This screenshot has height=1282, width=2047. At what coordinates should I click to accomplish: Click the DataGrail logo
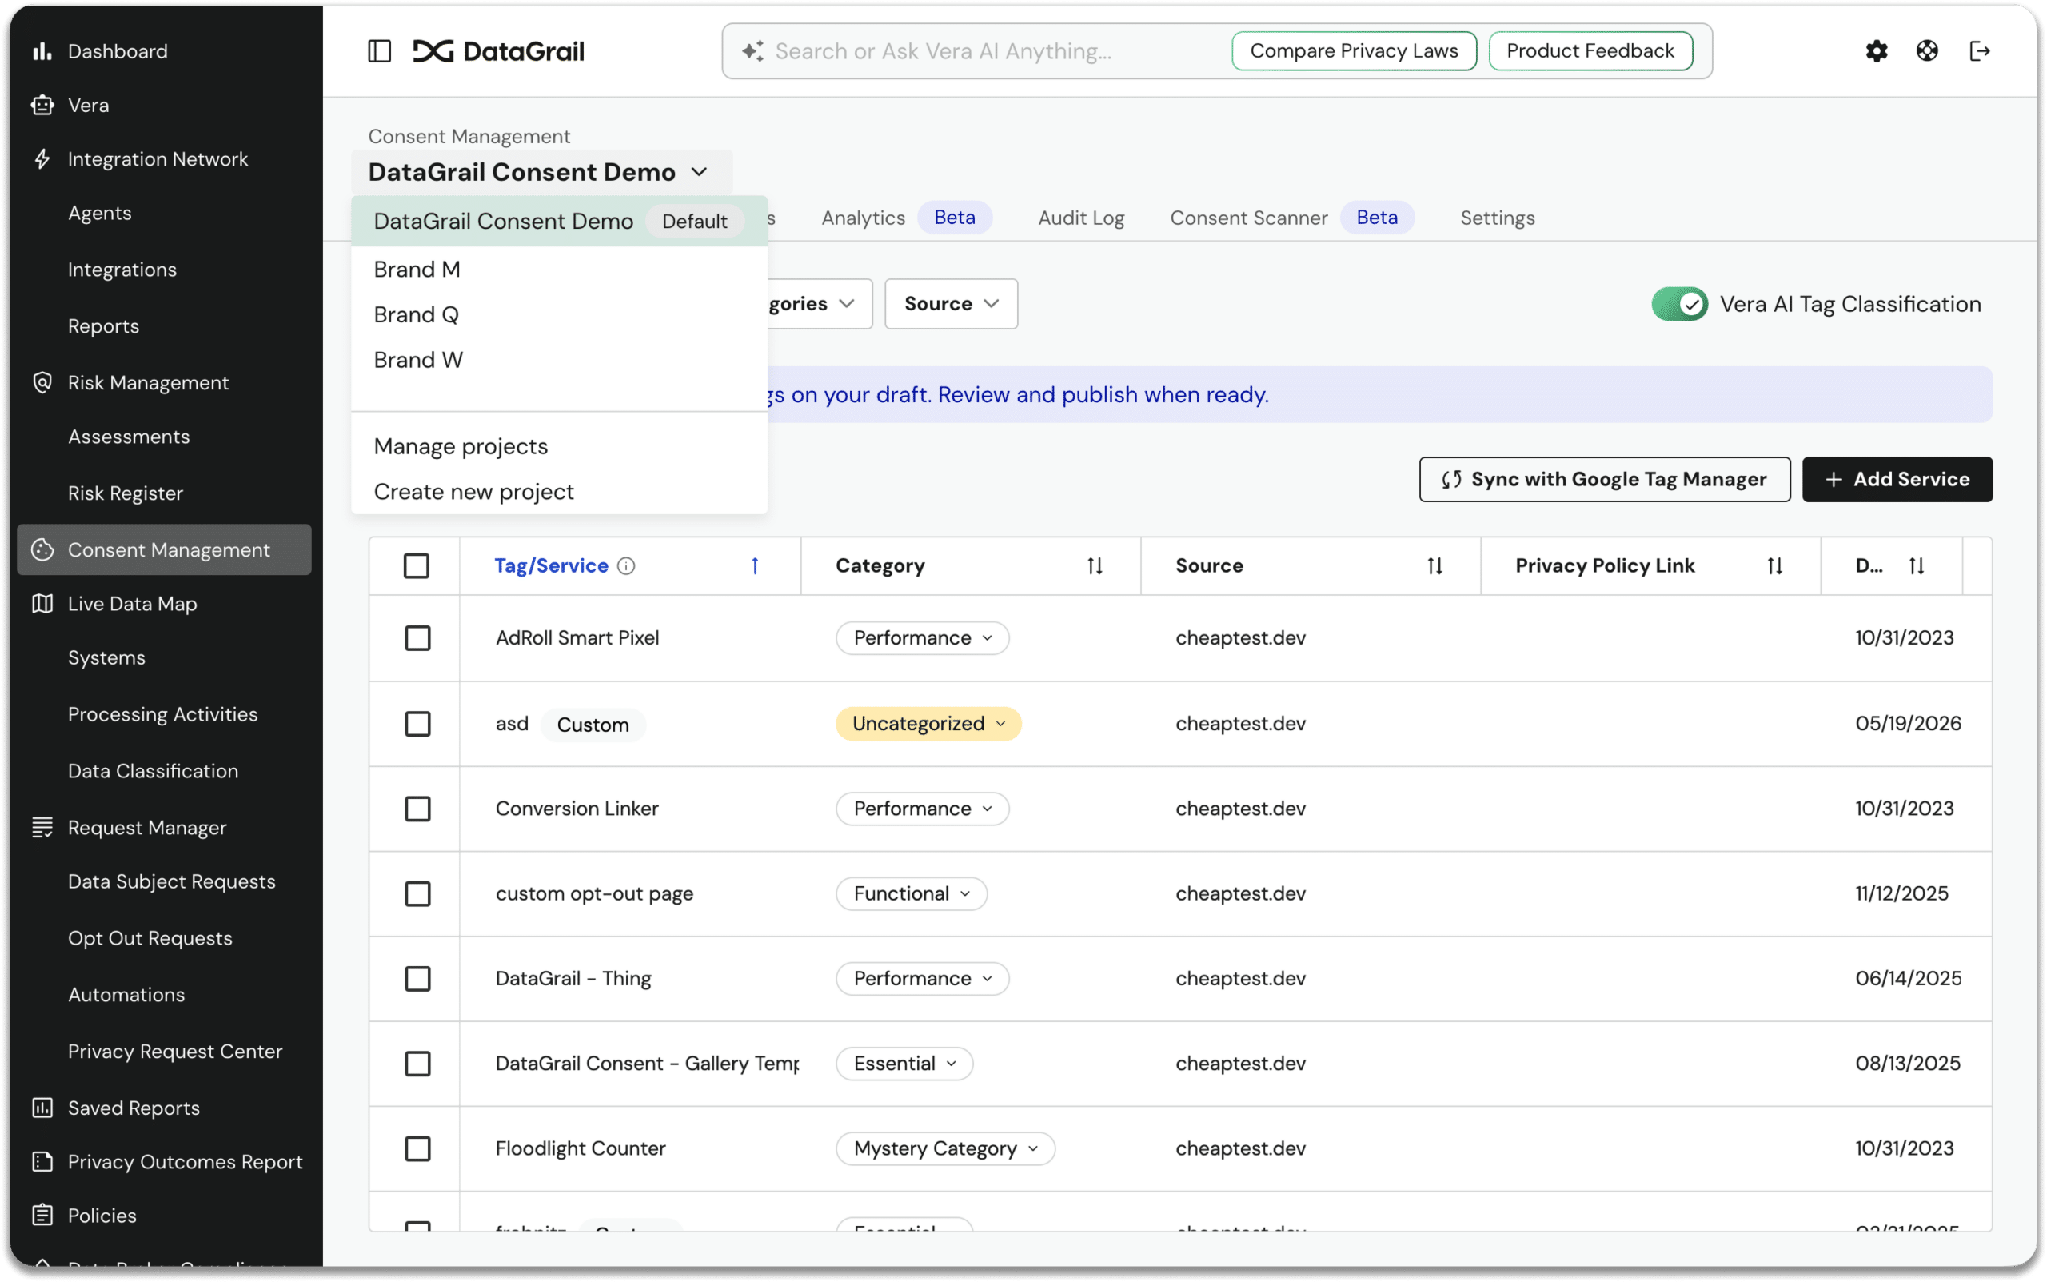point(498,51)
